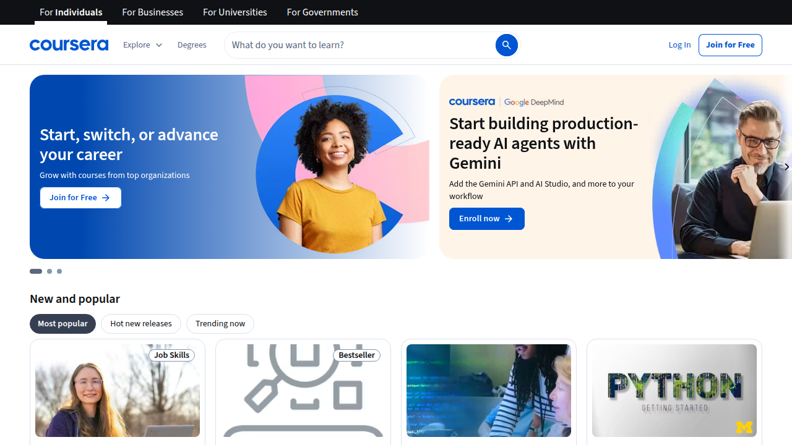Viewport: 792px width, 445px height.
Task: Click the Enroll now button
Action: point(487,219)
